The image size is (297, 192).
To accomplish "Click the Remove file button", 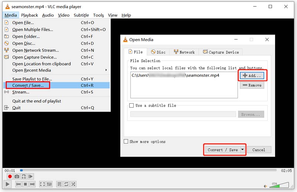I will (x=252, y=85).
